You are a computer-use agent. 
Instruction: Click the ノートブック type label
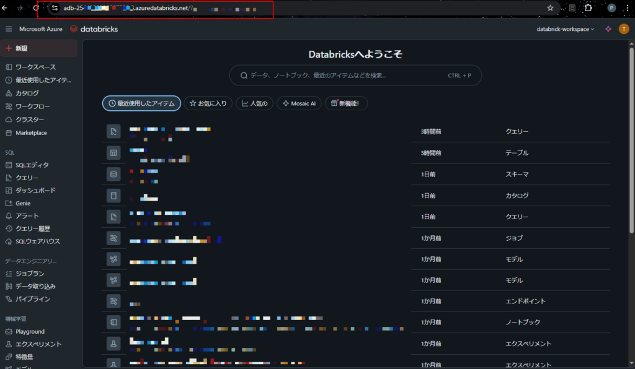click(522, 322)
